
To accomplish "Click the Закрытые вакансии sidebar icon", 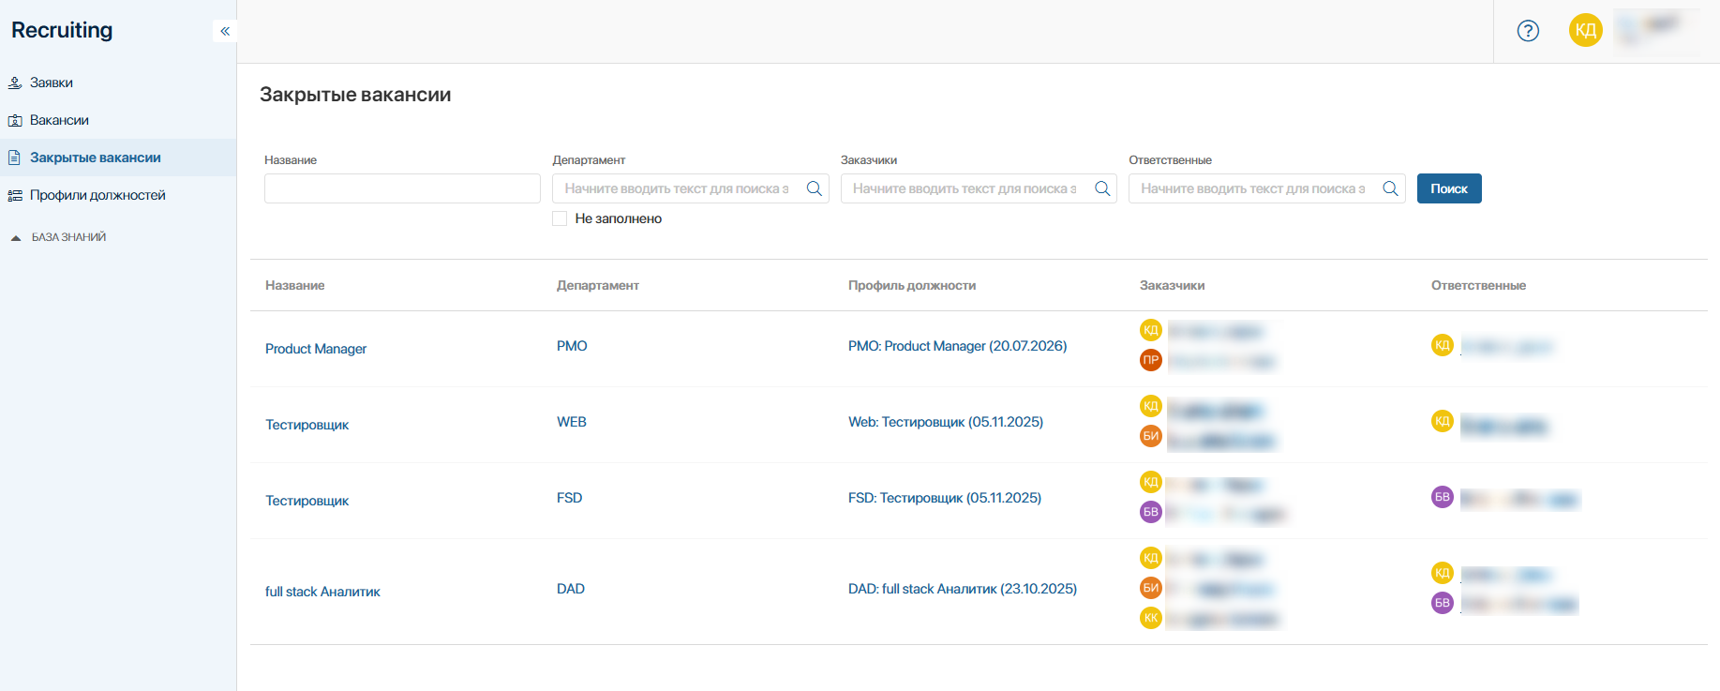I will [15, 158].
